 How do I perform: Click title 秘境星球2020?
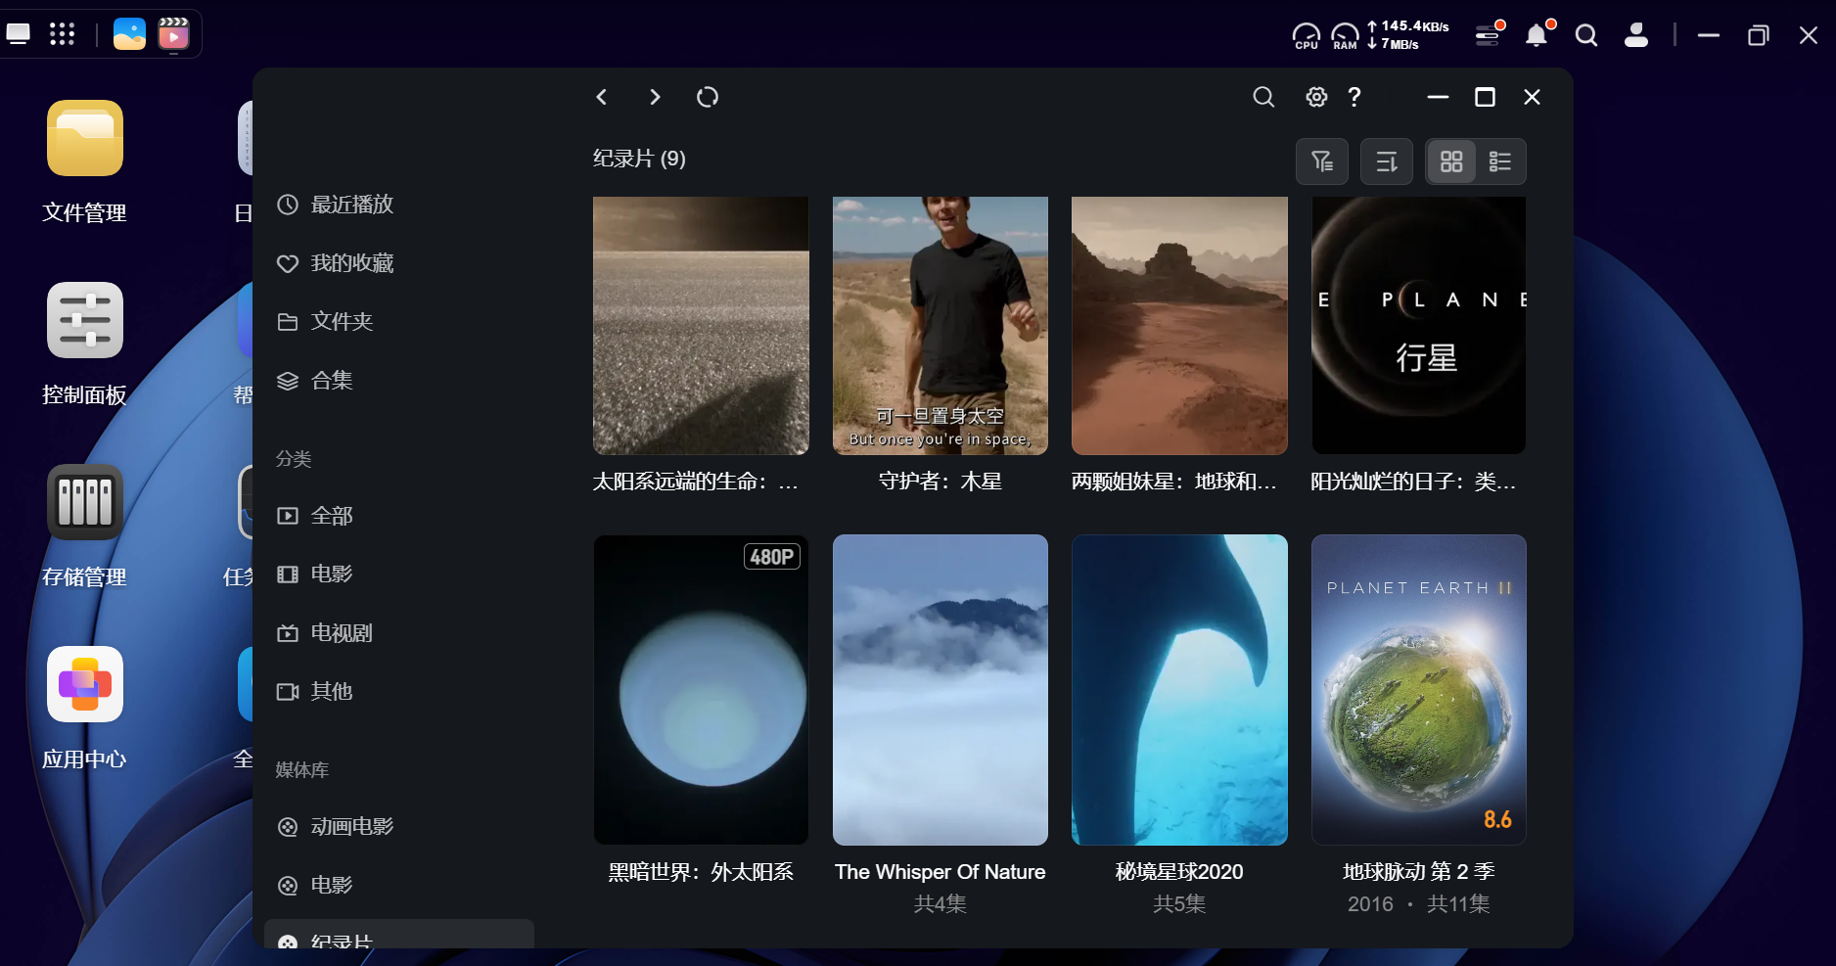tap(1179, 872)
